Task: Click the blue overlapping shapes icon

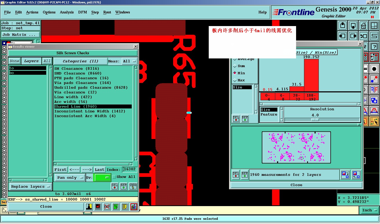Action: point(374,100)
